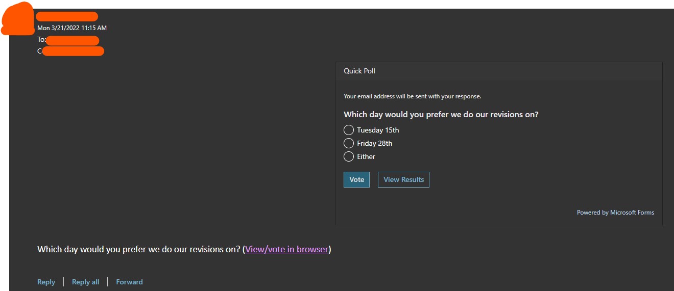Click Reply all below the message

[85, 282]
